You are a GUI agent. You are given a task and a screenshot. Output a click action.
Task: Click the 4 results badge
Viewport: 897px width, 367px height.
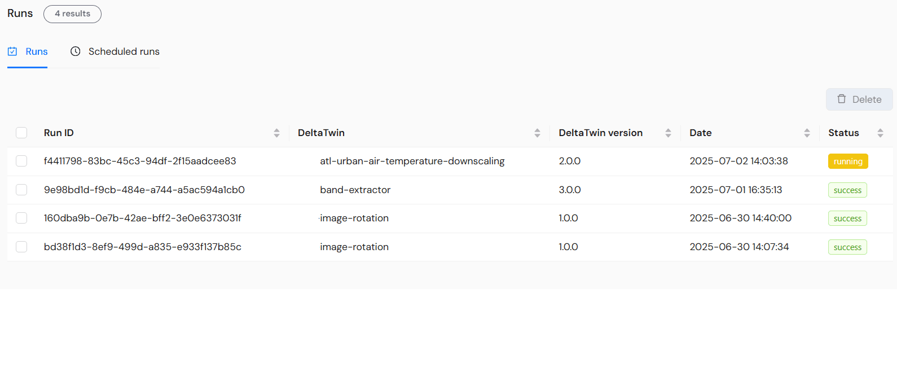tap(72, 14)
